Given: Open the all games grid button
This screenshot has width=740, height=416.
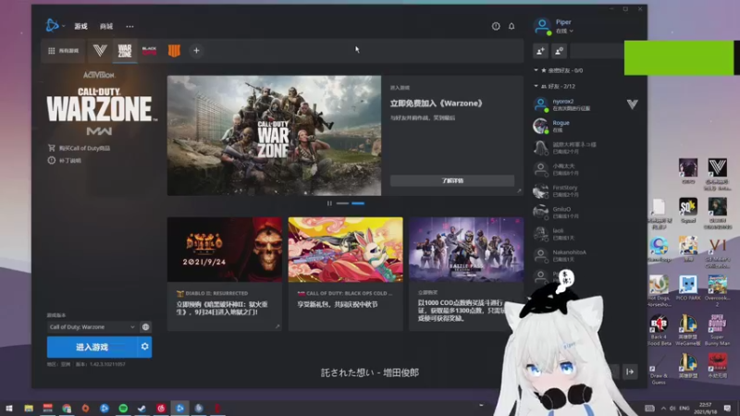Looking at the screenshot, I should (63, 51).
